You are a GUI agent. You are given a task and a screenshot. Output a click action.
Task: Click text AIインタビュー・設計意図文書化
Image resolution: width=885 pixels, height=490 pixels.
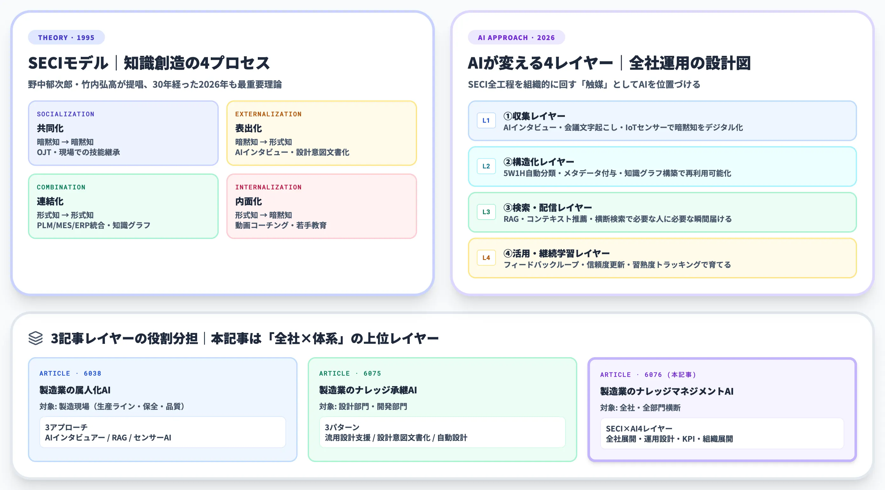point(292,152)
